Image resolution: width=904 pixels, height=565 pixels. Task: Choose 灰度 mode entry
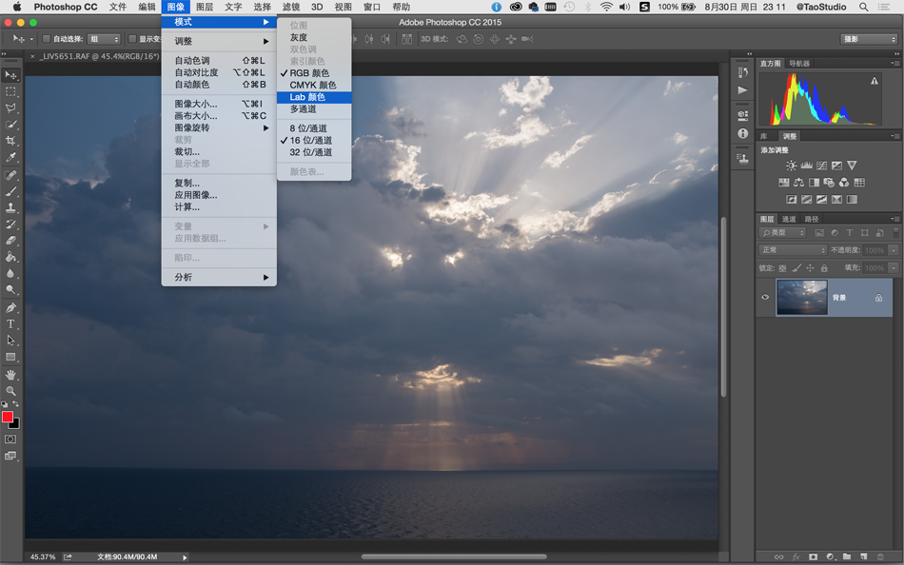click(314, 37)
